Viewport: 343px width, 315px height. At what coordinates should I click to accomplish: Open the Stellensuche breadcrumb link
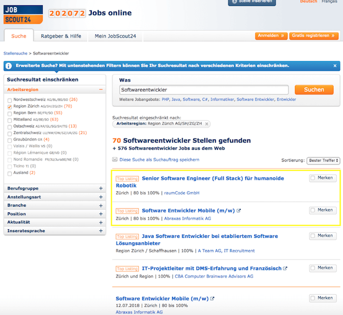point(15,53)
